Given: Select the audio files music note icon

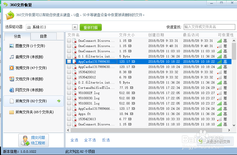Looking at the screenshot, I should (x=12, y=57).
